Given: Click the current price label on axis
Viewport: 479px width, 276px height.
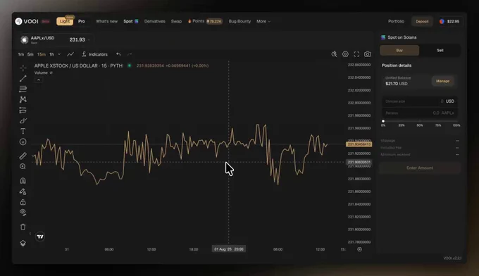Looking at the screenshot, I should coord(359,144).
